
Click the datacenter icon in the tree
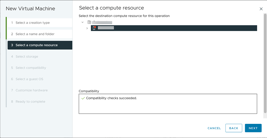pyautogui.click(x=89, y=22)
